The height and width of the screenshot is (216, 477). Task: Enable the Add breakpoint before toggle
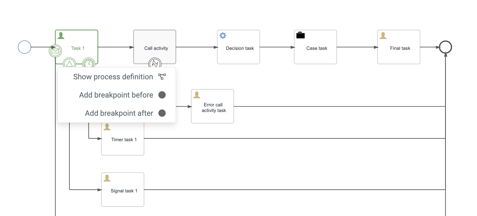(x=162, y=95)
